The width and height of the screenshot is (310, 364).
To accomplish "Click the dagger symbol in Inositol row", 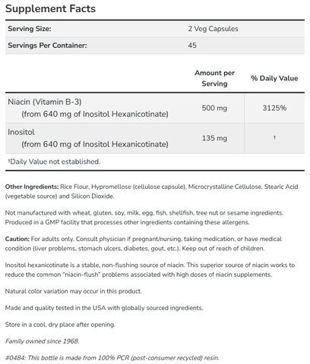I will pos(274,137).
